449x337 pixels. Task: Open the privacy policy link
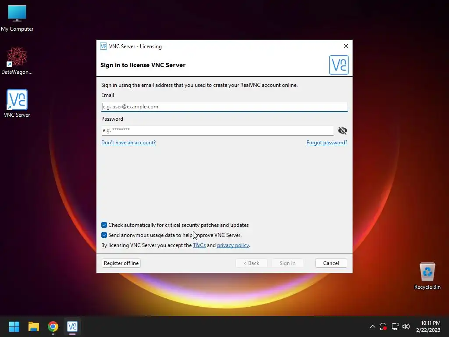[x=233, y=245]
